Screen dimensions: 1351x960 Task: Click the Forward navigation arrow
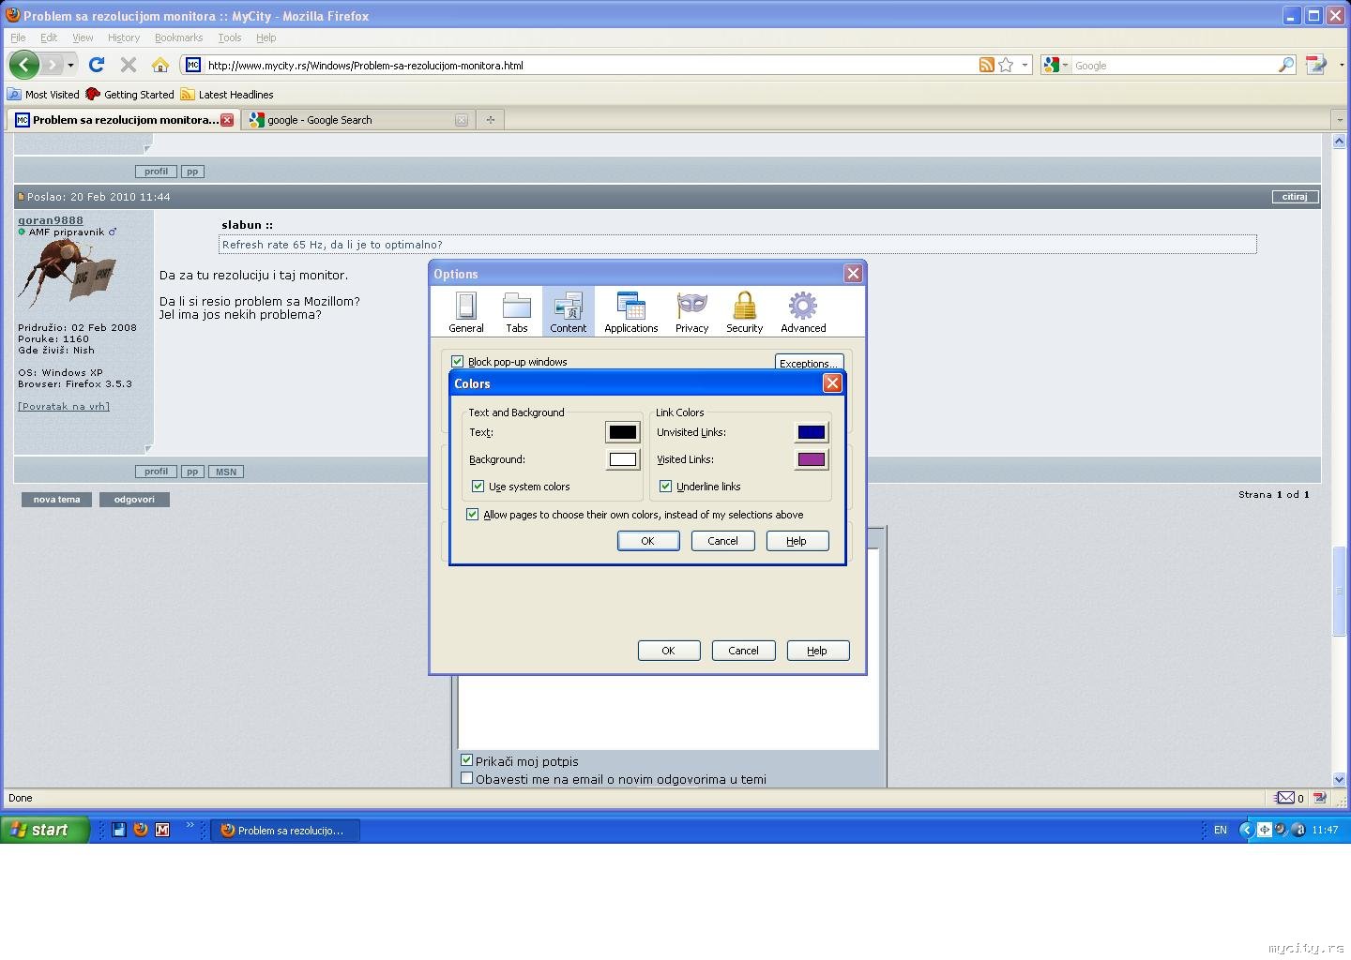tap(53, 65)
